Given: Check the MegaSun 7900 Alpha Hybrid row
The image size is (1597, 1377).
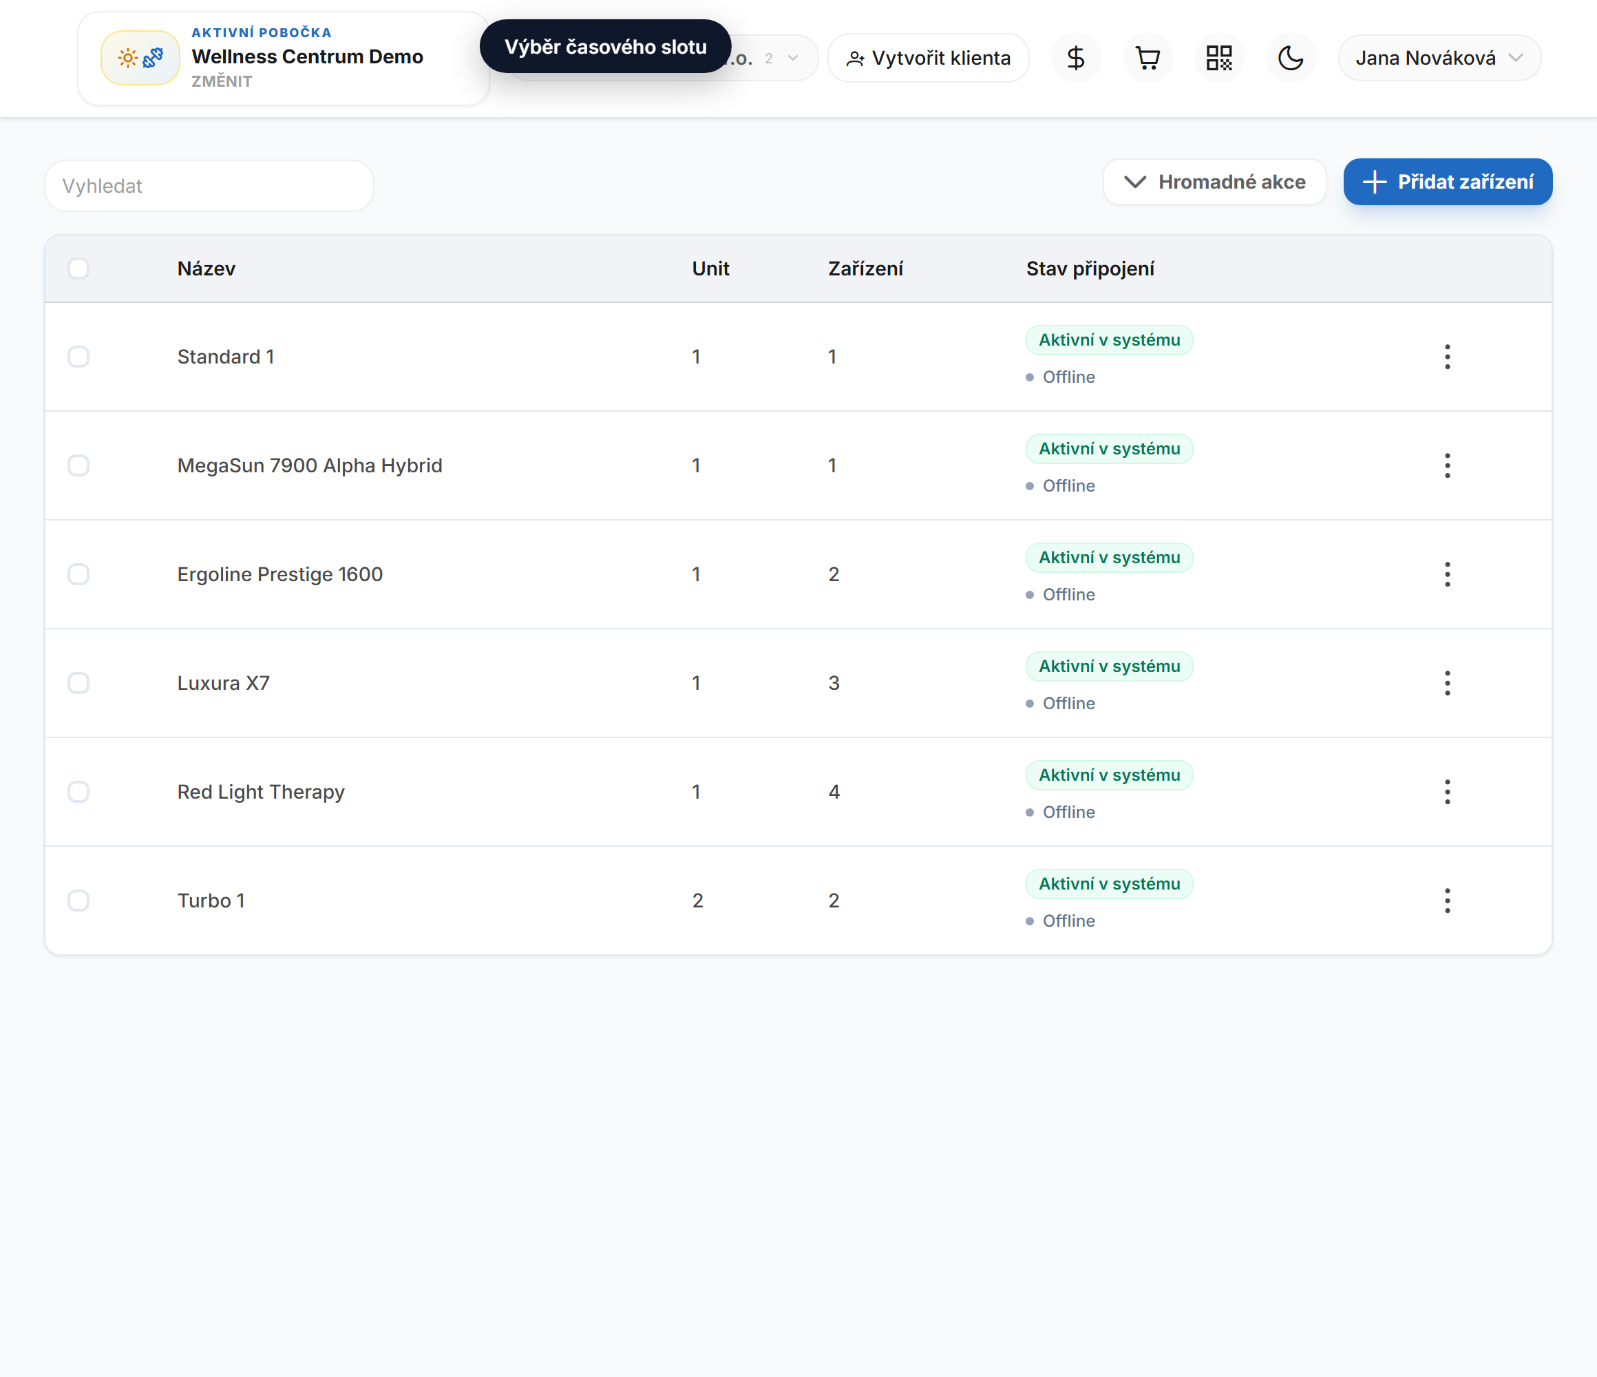Looking at the screenshot, I should [x=78, y=465].
